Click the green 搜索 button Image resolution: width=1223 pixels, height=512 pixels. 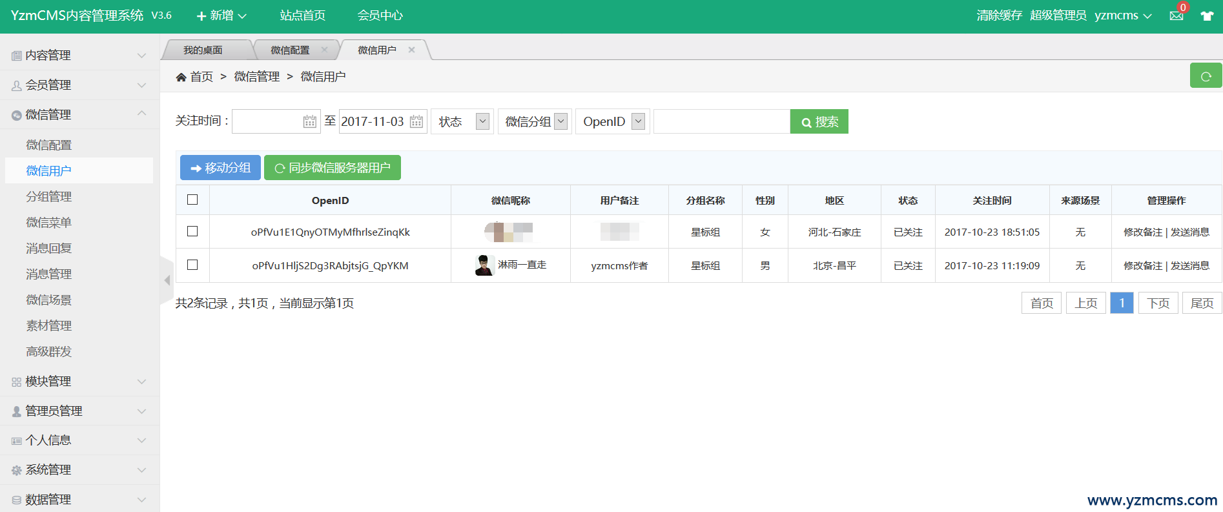pyautogui.click(x=819, y=121)
